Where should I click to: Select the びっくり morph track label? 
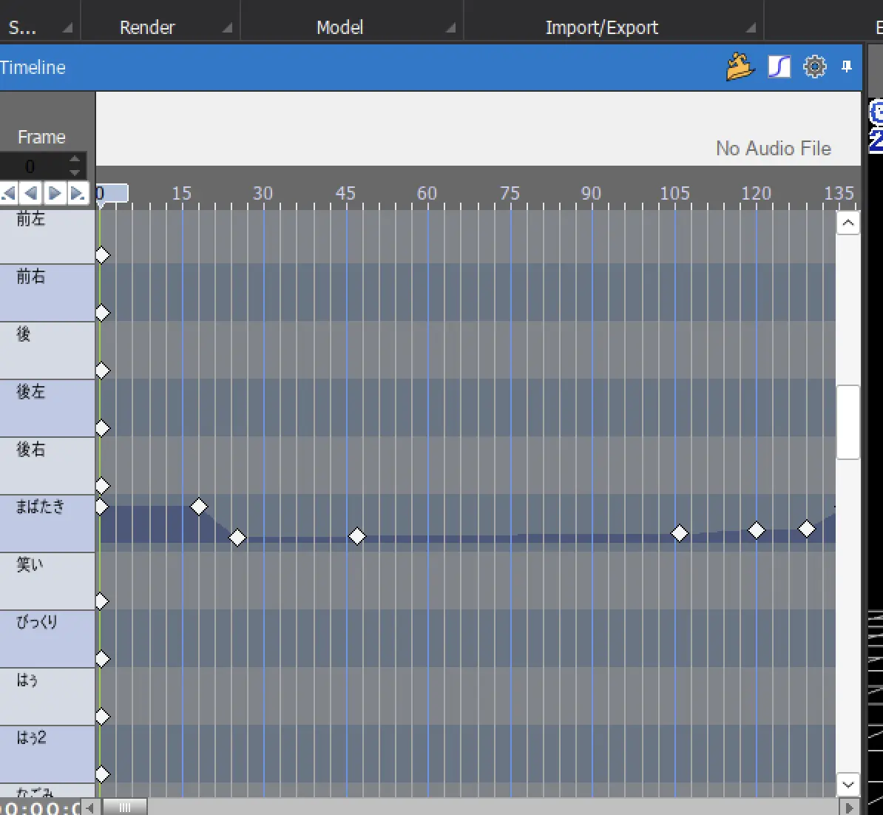click(x=47, y=639)
